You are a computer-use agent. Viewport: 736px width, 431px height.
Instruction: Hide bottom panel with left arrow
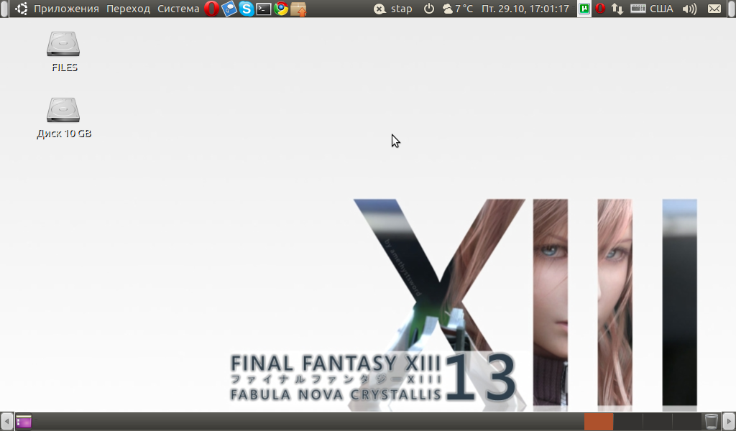[x=6, y=422]
